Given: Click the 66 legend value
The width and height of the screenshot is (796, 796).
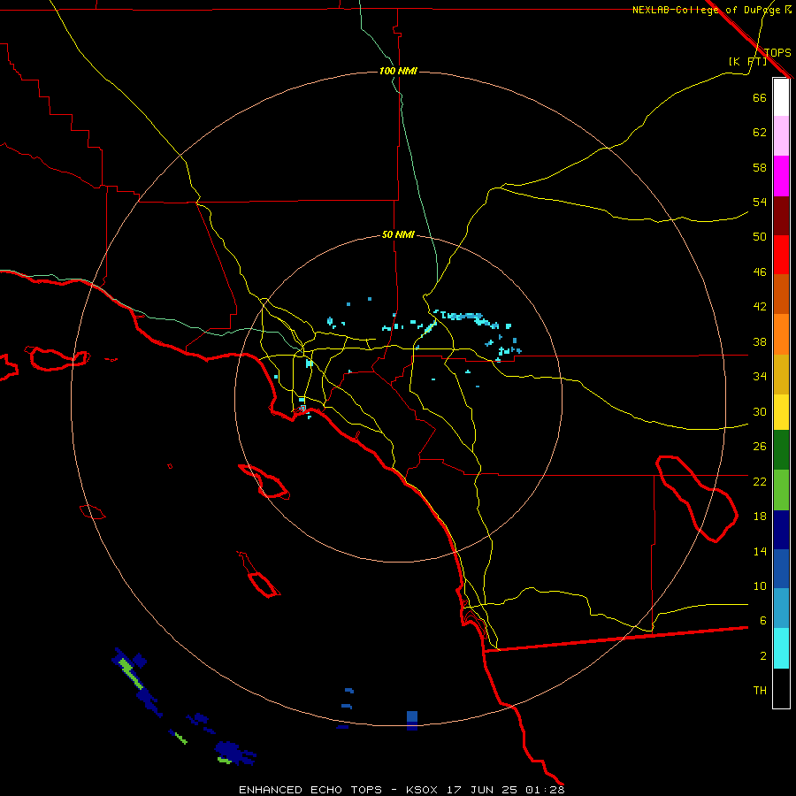Looking at the screenshot, I should (x=760, y=97).
